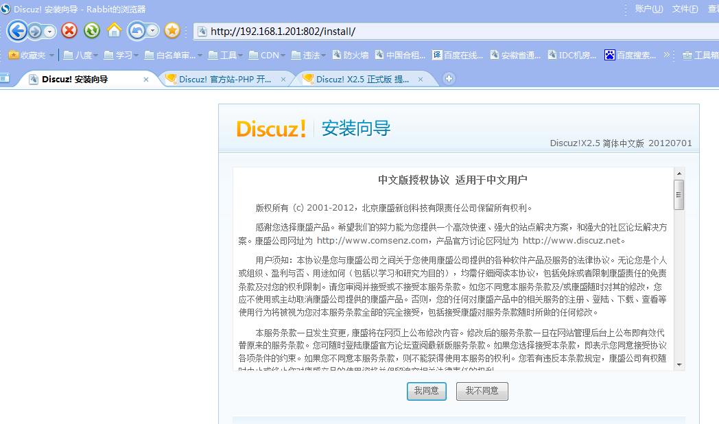Click the page icon in address bar
719x424 pixels.
tap(202, 31)
